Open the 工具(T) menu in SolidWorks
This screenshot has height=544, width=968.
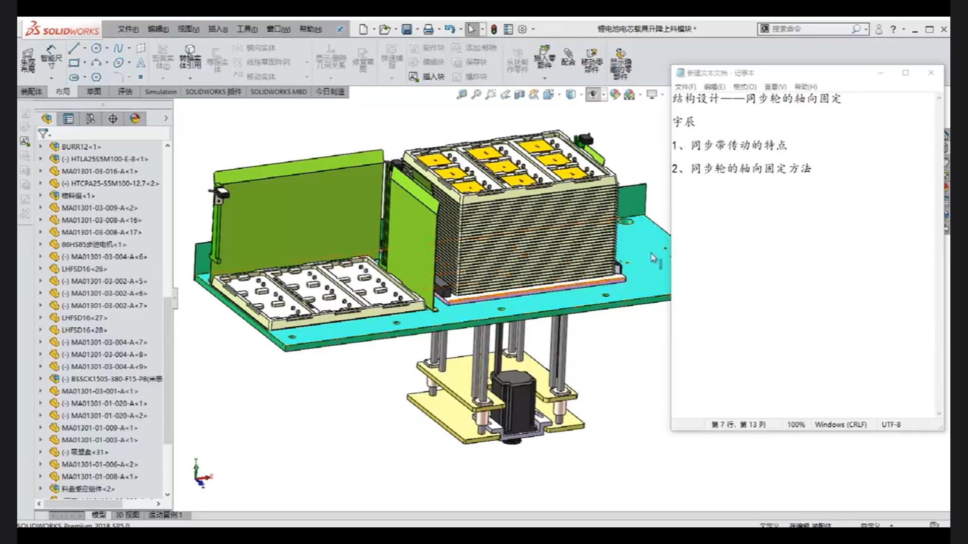[x=247, y=29]
